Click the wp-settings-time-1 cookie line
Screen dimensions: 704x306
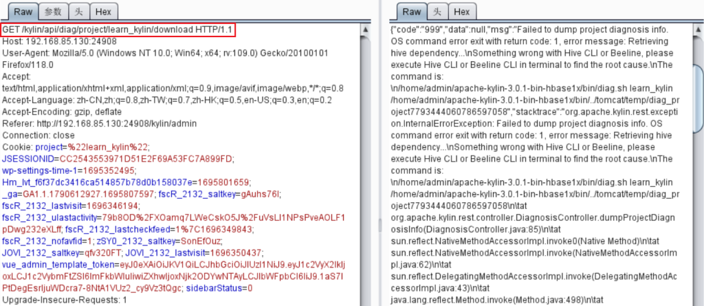68,171
